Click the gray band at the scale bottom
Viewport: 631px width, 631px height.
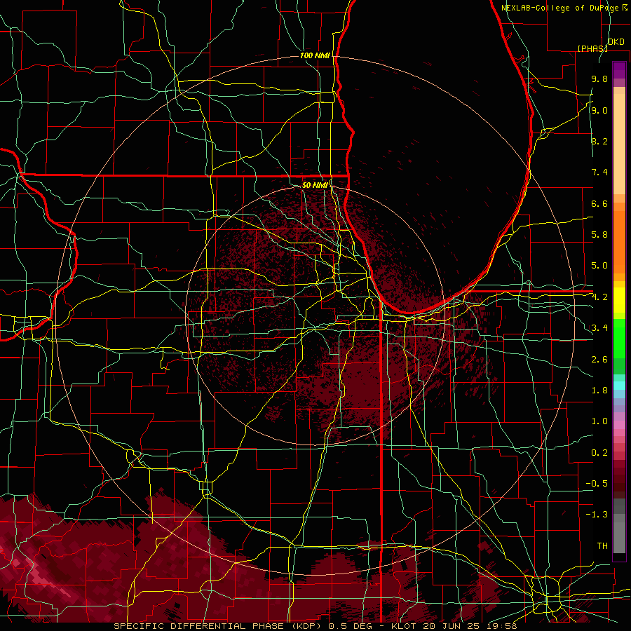click(x=619, y=534)
